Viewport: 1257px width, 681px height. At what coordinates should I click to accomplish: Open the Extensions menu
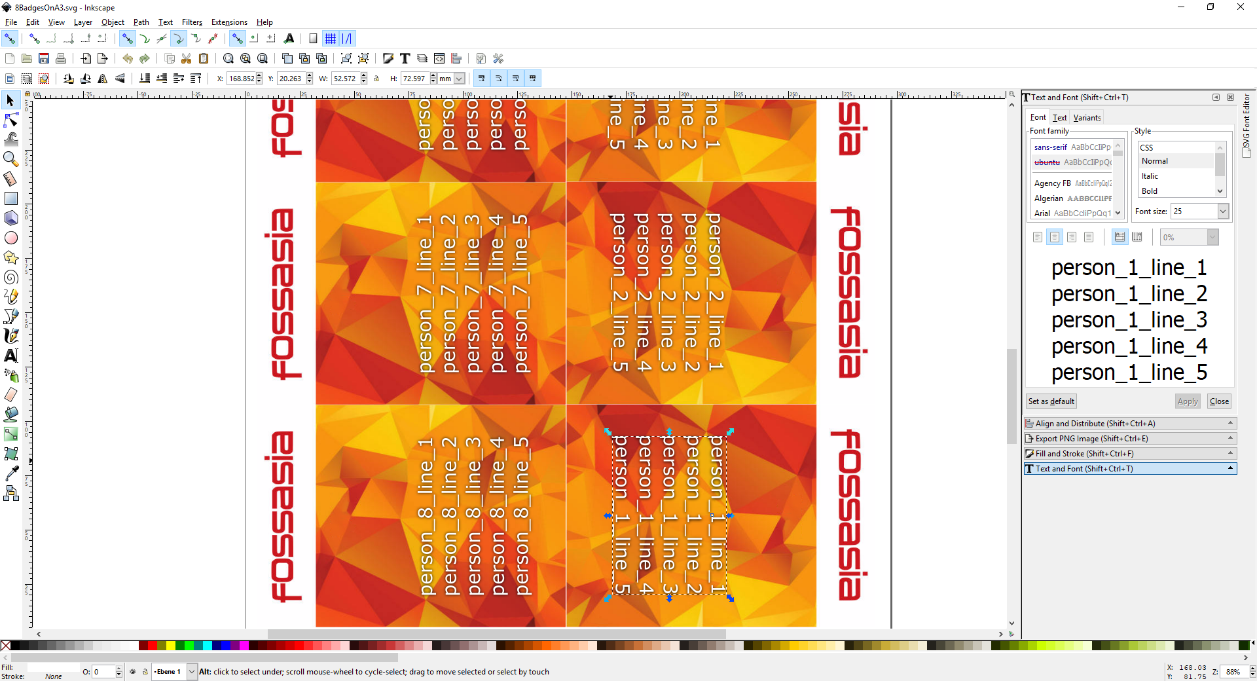[x=229, y=22]
